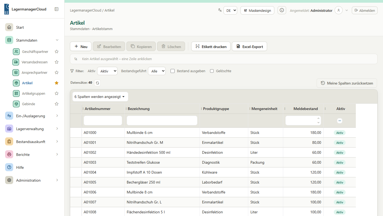Click the Hilfe question mark icon
This screenshot has width=383, height=216.
pyautogui.click(x=9, y=167)
